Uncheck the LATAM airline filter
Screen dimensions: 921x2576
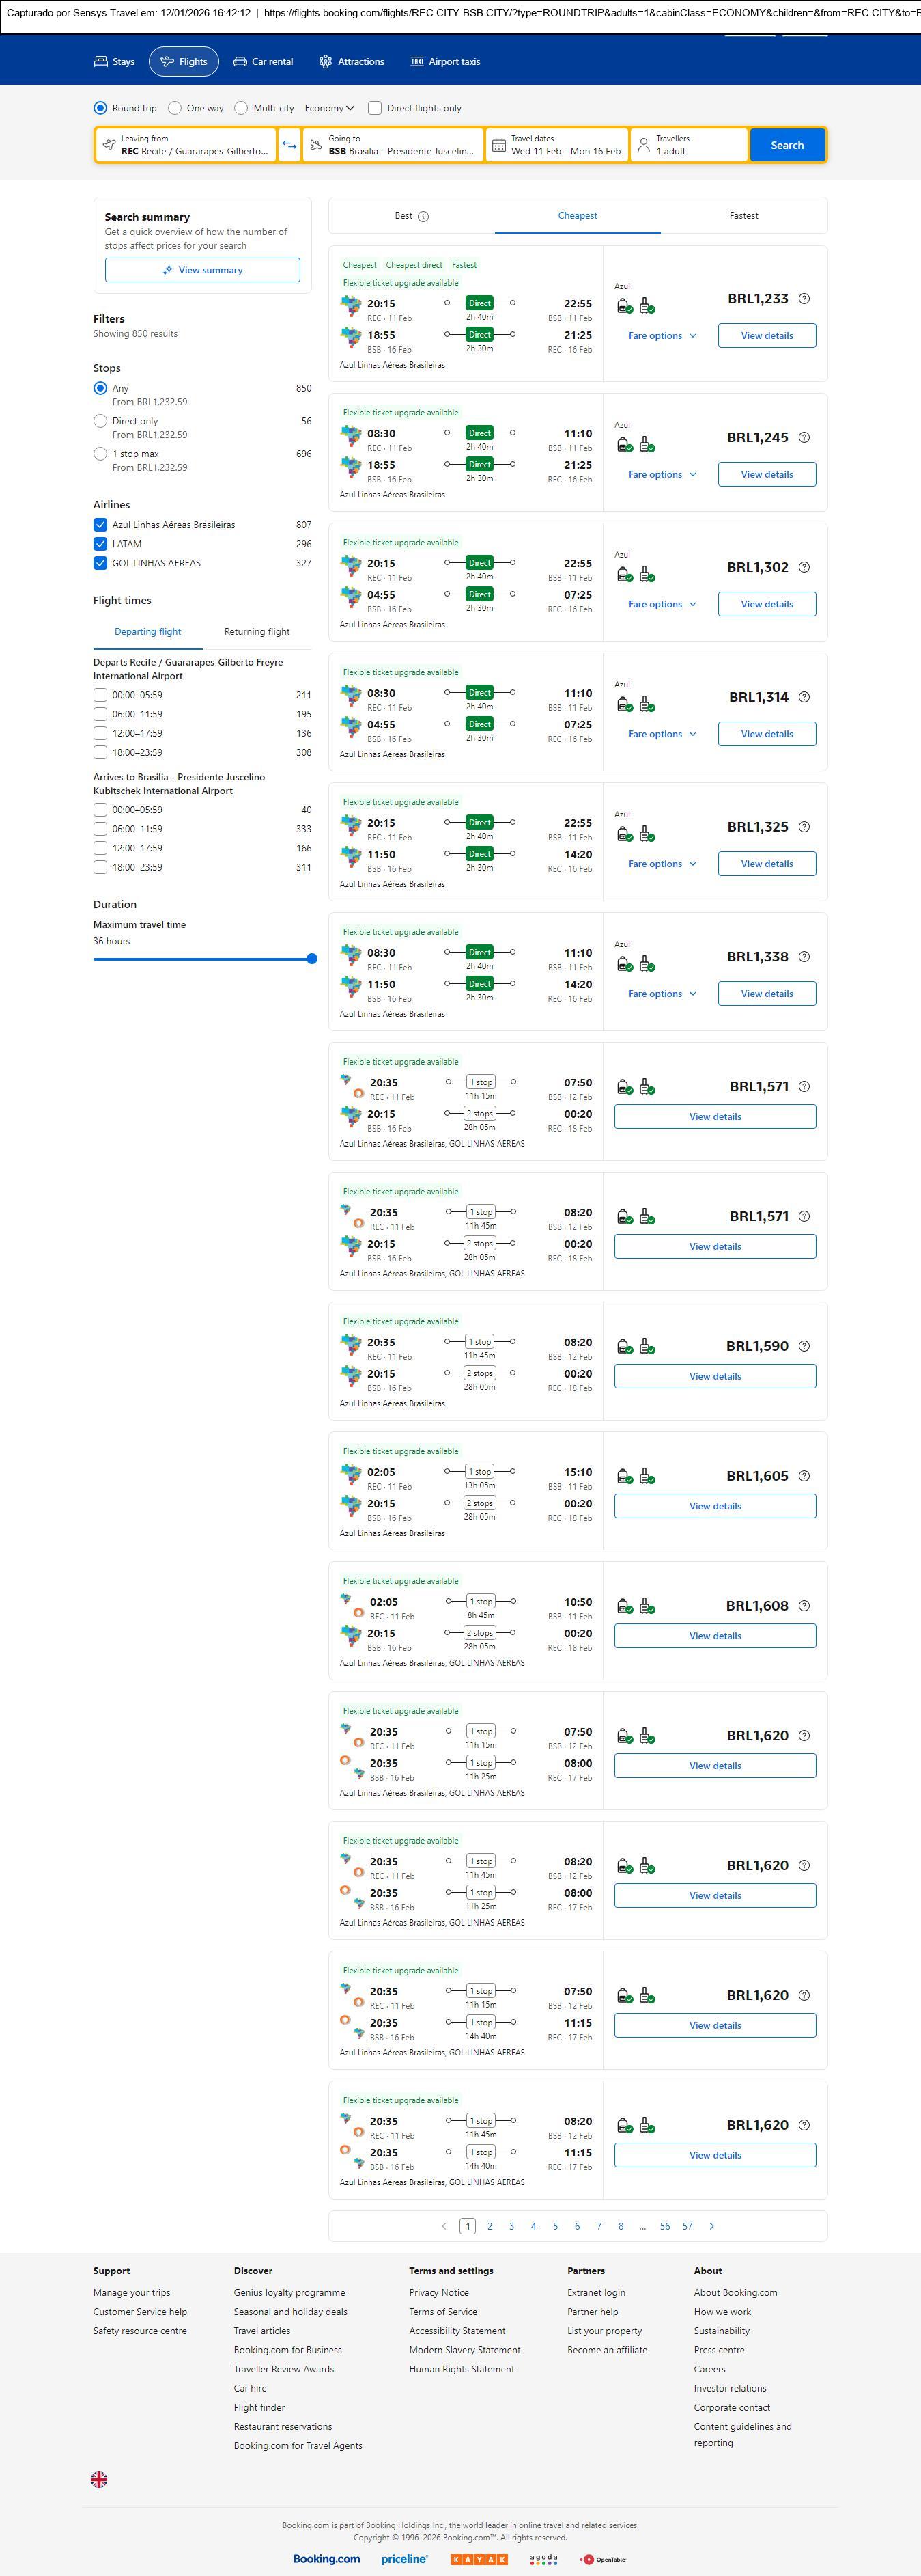tap(100, 544)
